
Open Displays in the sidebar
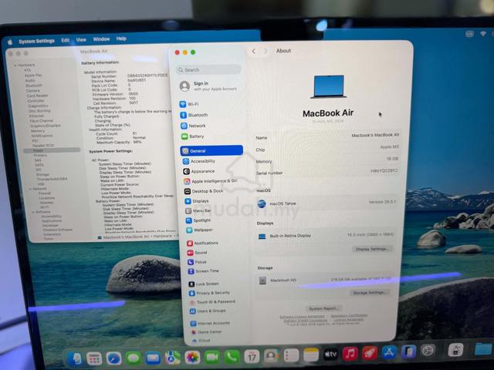tap(197, 200)
